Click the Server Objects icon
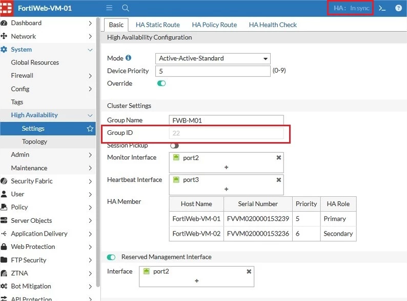407x301 pixels. pyautogui.click(x=4, y=220)
